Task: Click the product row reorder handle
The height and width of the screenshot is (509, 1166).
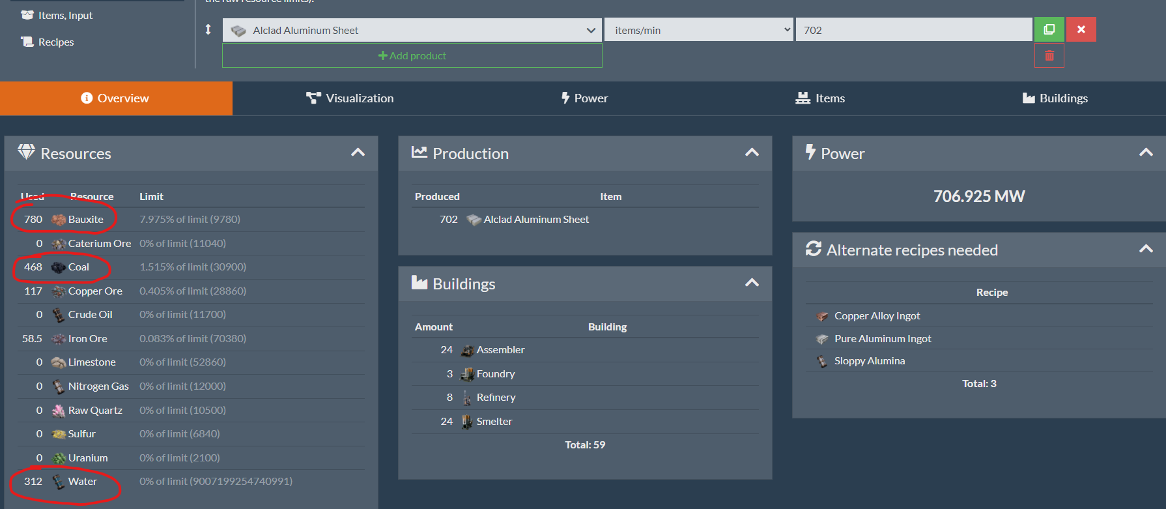Action: point(208,29)
